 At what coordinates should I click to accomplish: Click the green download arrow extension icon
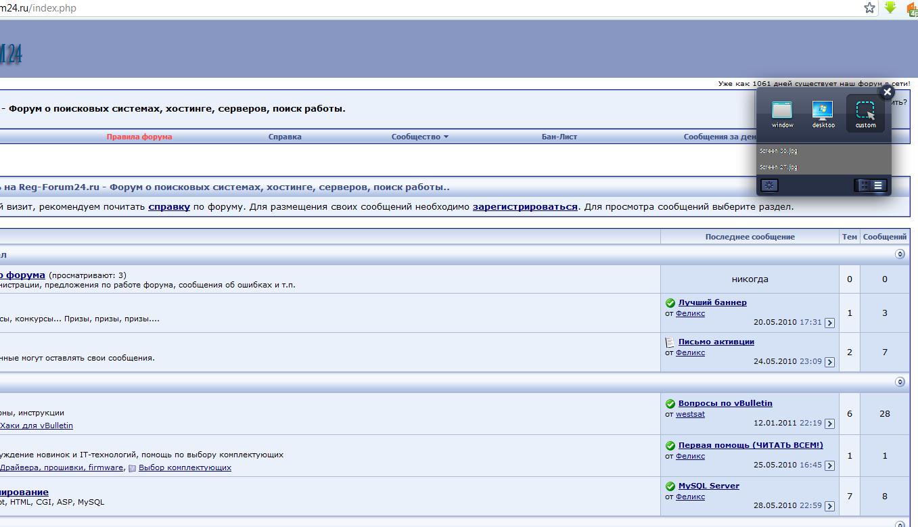coord(890,8)
